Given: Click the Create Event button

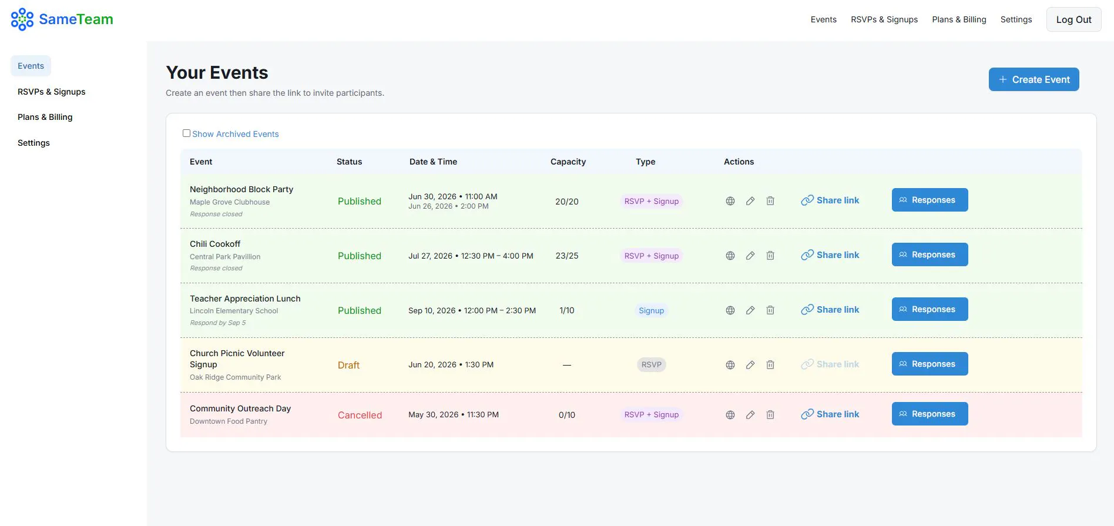Looking at the screenshot, I should (1034, 79).
